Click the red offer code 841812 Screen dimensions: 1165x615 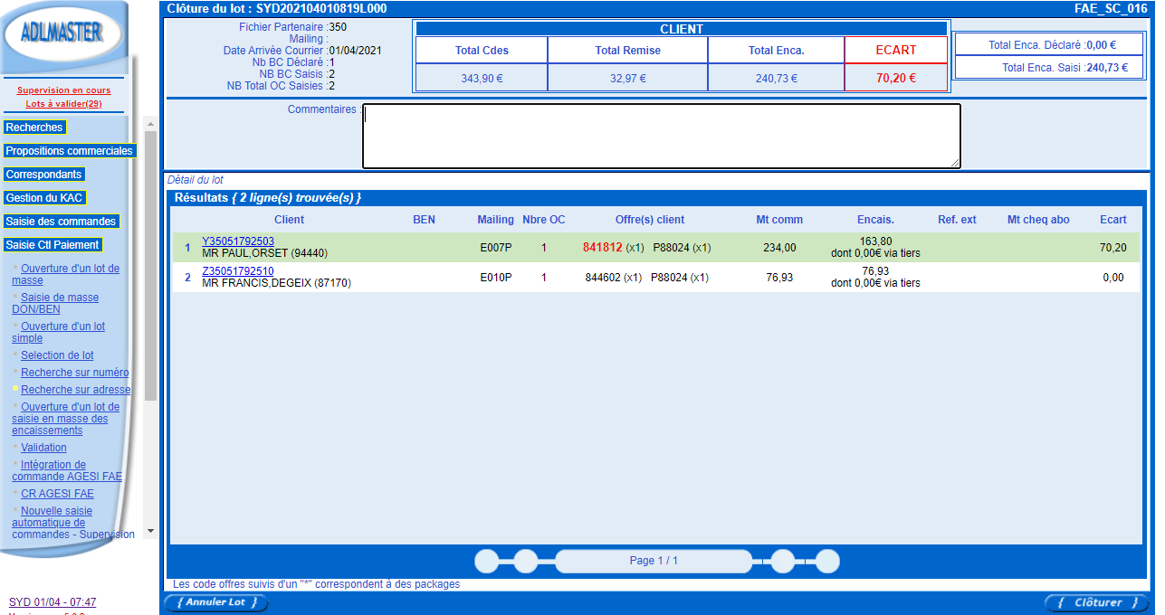pos(603,247)
